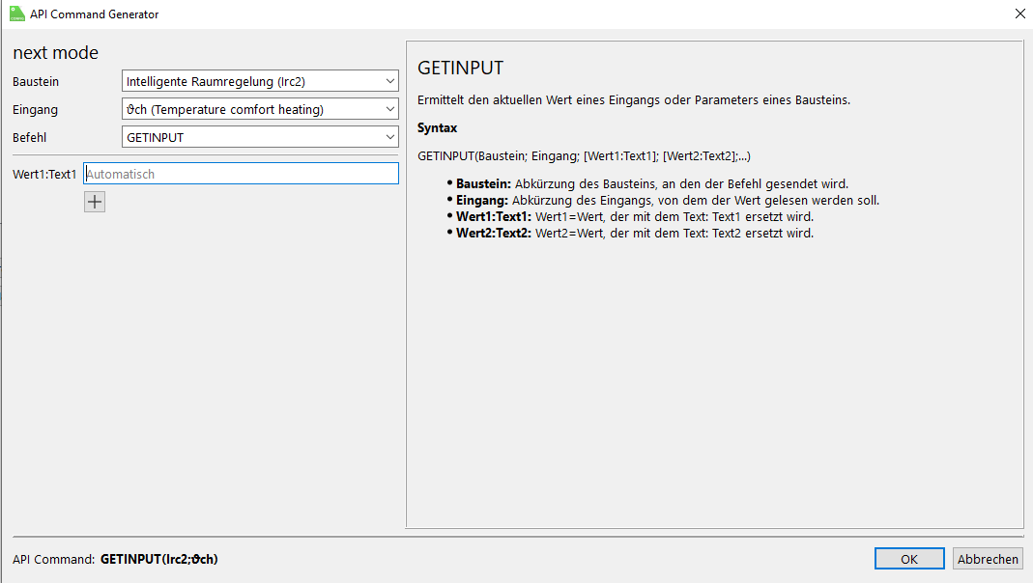Image resolution: width=1033 pixels, height=583 pixels.
Task: Open the Befehl dropdown showing GETINPUT
Action: (x=260, y=137)
